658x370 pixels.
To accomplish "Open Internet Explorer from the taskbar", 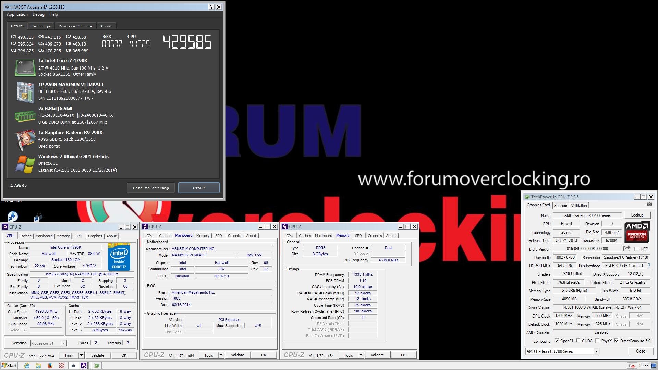I will [x=27, y=366].
